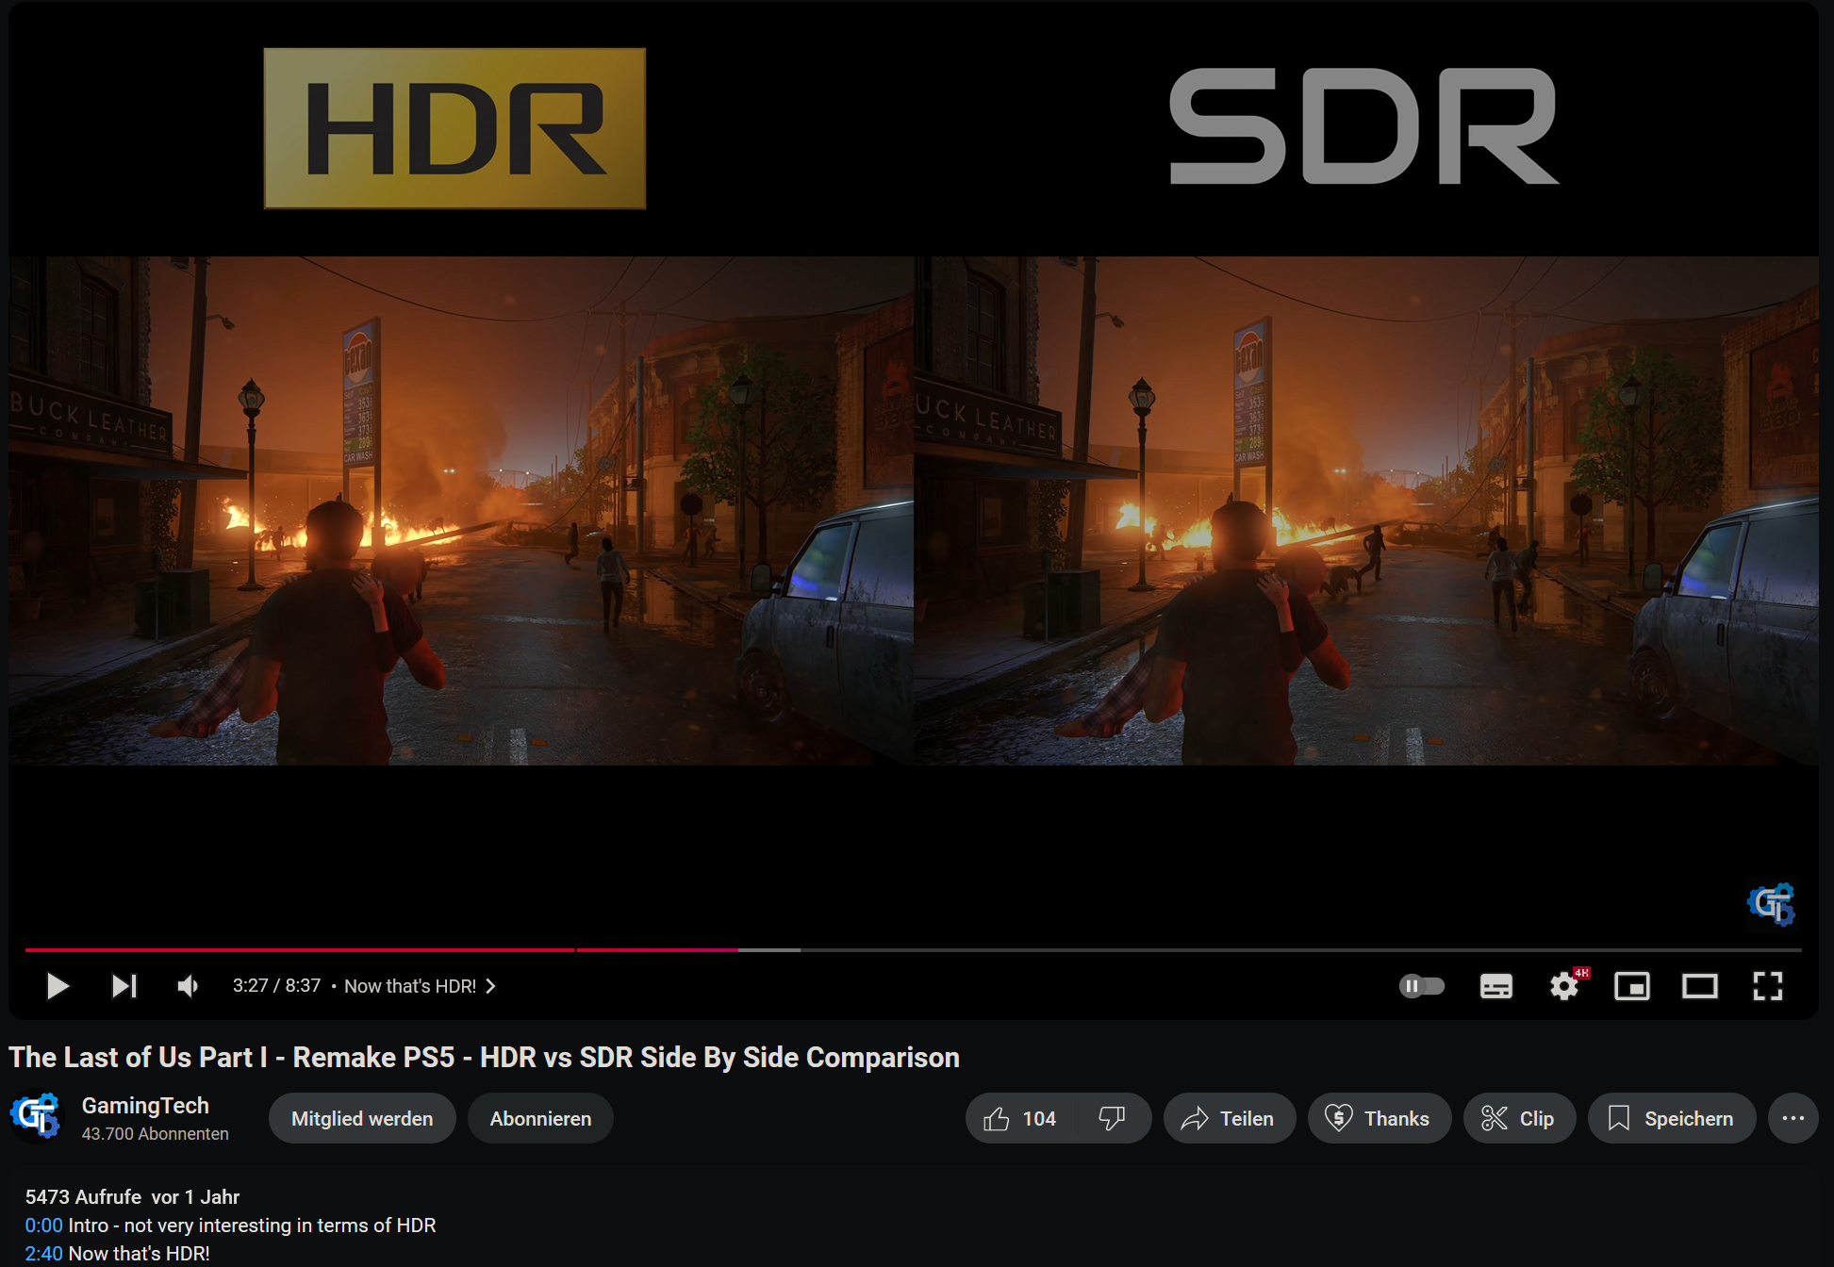Subscribe via the Abonnieren button
The height and width of the screenshot is (1267, 1834).
point(540,1118)
